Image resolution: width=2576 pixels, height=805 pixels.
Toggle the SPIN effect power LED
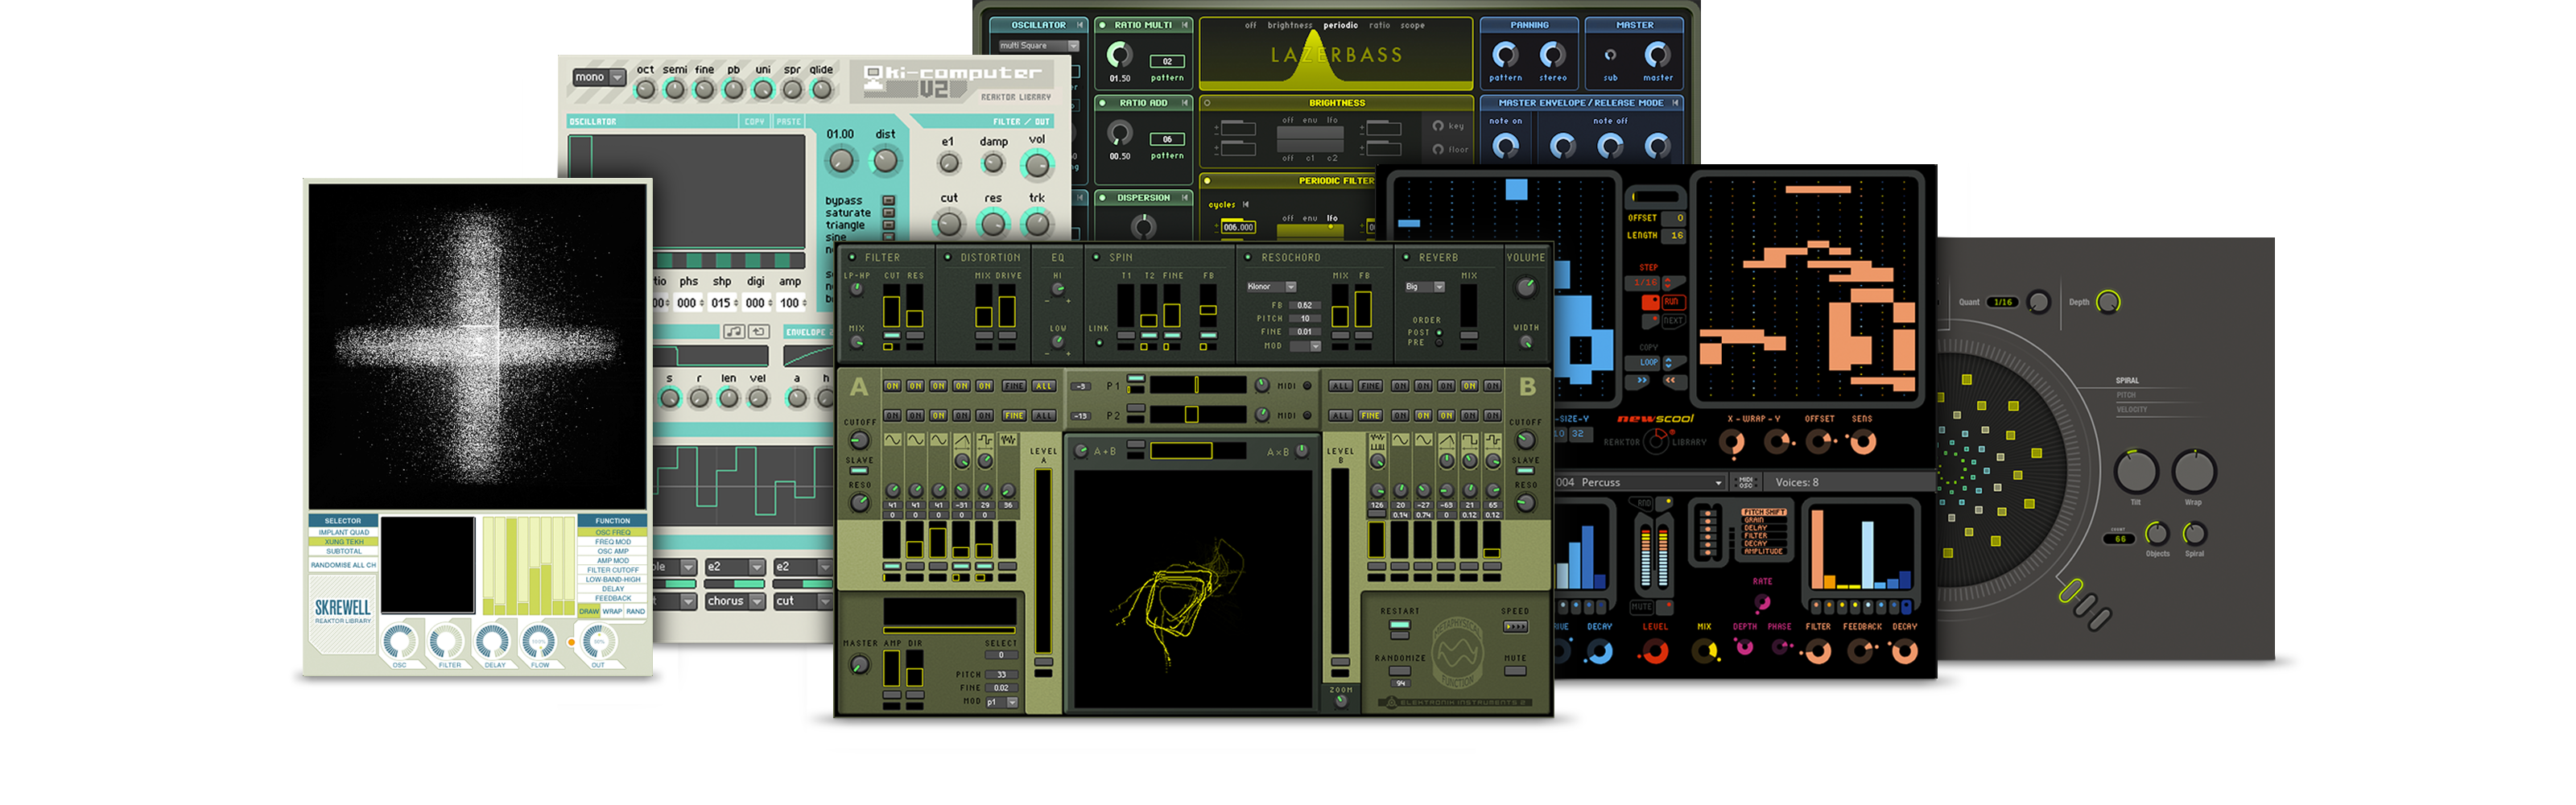pos(1097,257)
